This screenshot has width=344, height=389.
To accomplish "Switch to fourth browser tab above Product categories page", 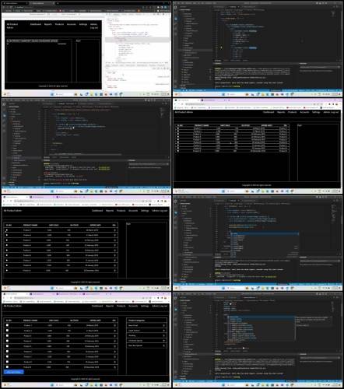I will (x=92, y=294).
